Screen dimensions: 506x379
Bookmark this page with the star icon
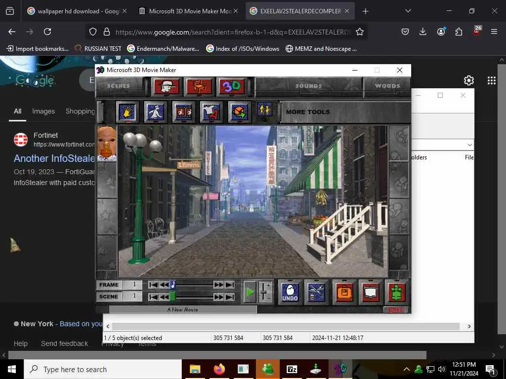360,32
